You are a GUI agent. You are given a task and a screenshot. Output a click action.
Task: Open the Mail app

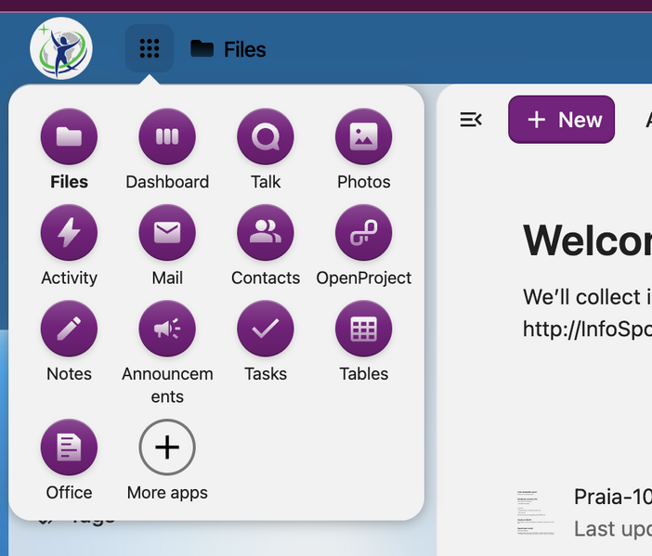(167, 233)
